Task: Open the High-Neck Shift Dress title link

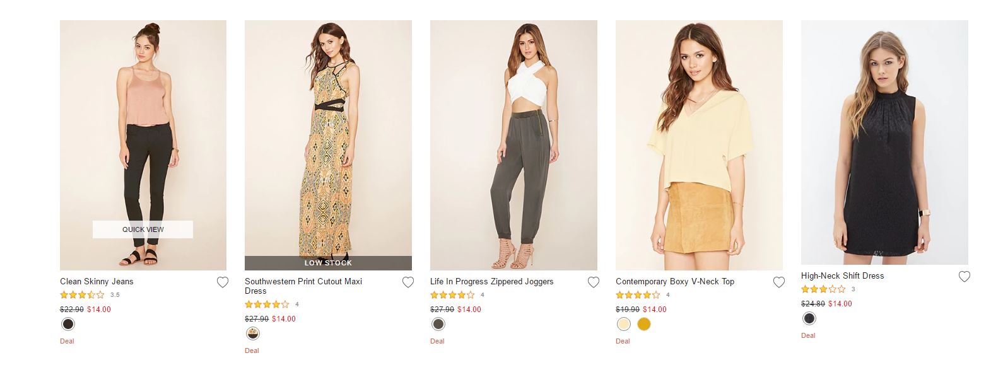Action: coord(842,276)
